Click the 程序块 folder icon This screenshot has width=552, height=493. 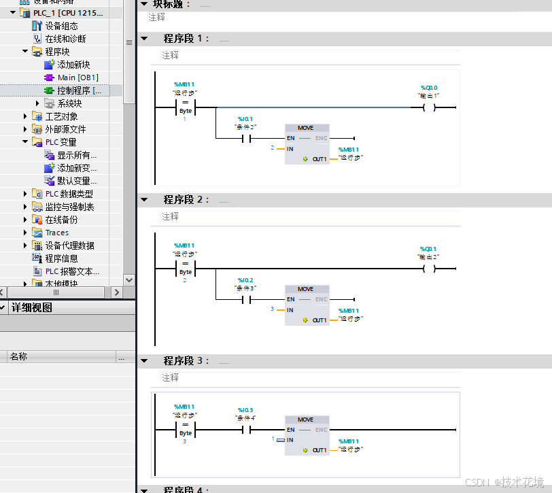37,52
